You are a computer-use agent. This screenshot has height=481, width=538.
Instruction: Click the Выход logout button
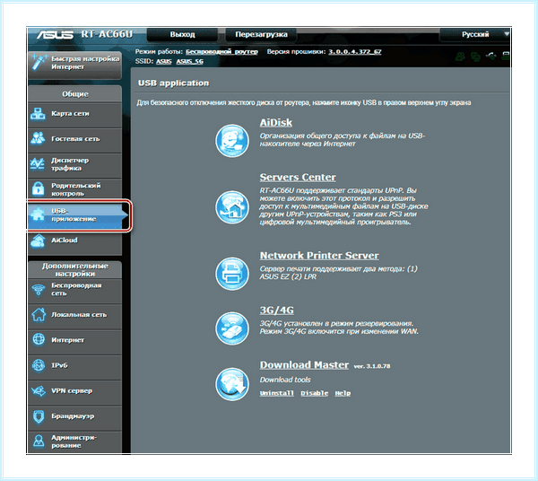pyautogui.click(x=182, y=35)
